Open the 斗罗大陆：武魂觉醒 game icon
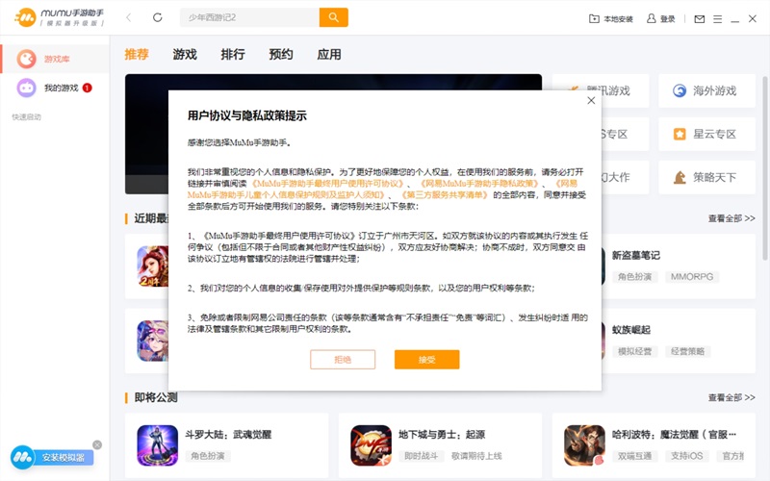770x481 pixels. (157, 445)
